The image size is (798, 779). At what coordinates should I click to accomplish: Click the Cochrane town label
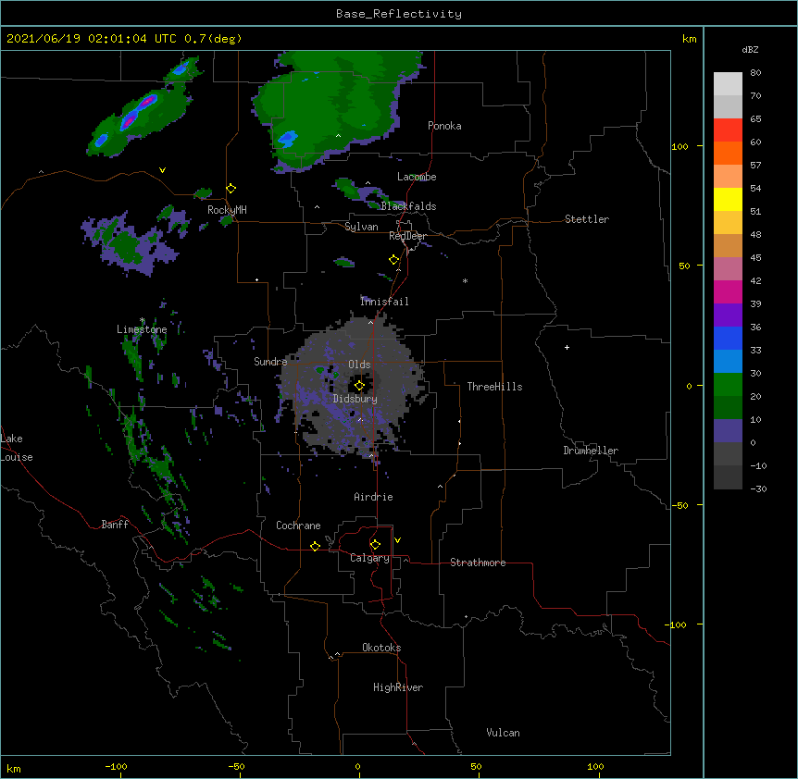pos(298,526)
